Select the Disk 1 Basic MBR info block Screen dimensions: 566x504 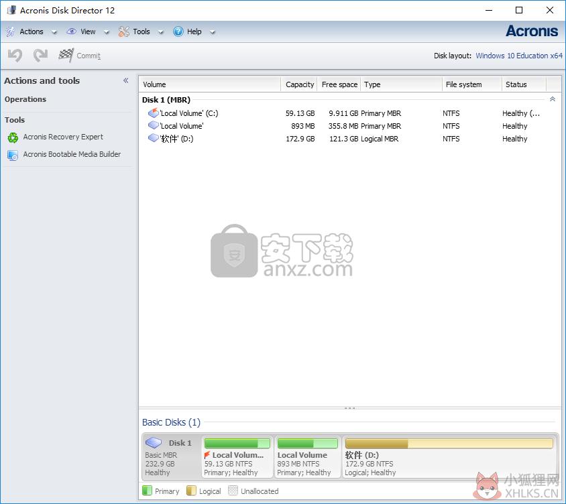pyautogui.click(x=172, y=456)
